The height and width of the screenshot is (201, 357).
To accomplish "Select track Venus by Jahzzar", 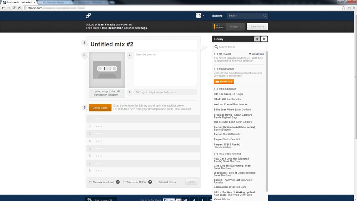I will 222,199.
